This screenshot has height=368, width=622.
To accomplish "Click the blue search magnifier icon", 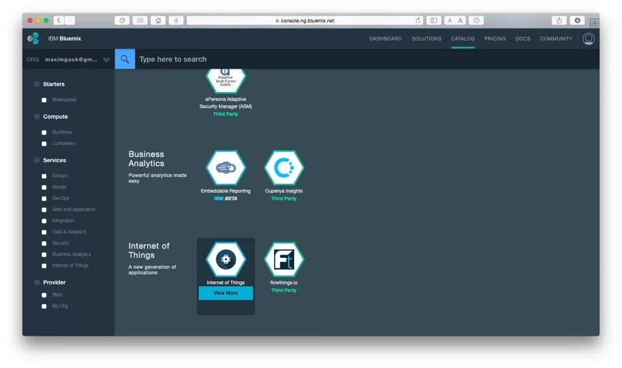I will coord(125,59).
